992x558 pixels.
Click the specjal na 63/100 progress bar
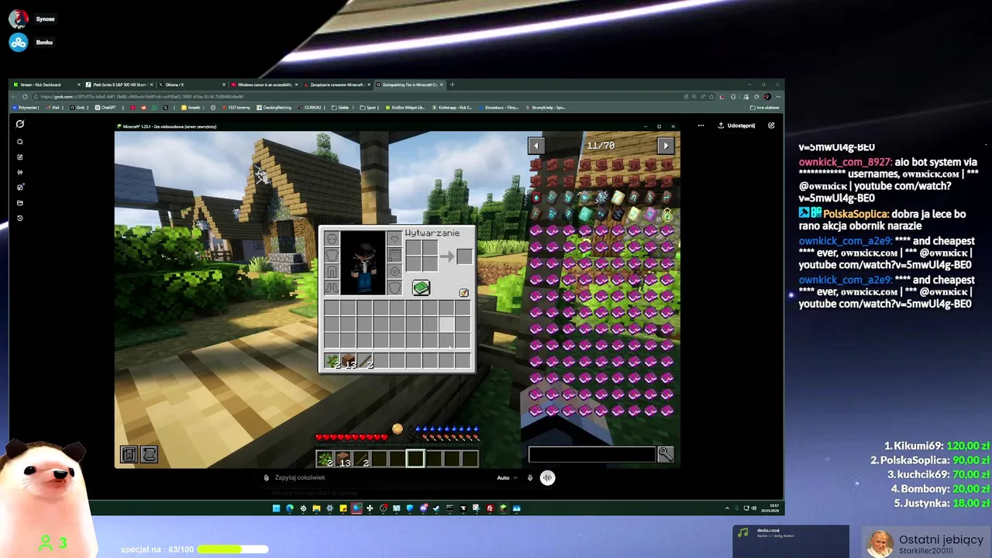(232, 549)
